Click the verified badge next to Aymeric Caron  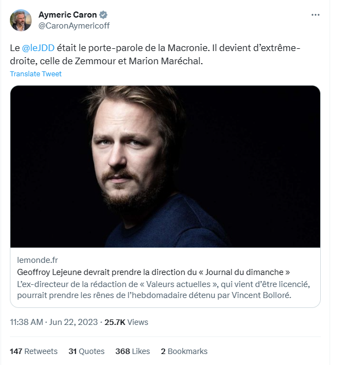103,15
